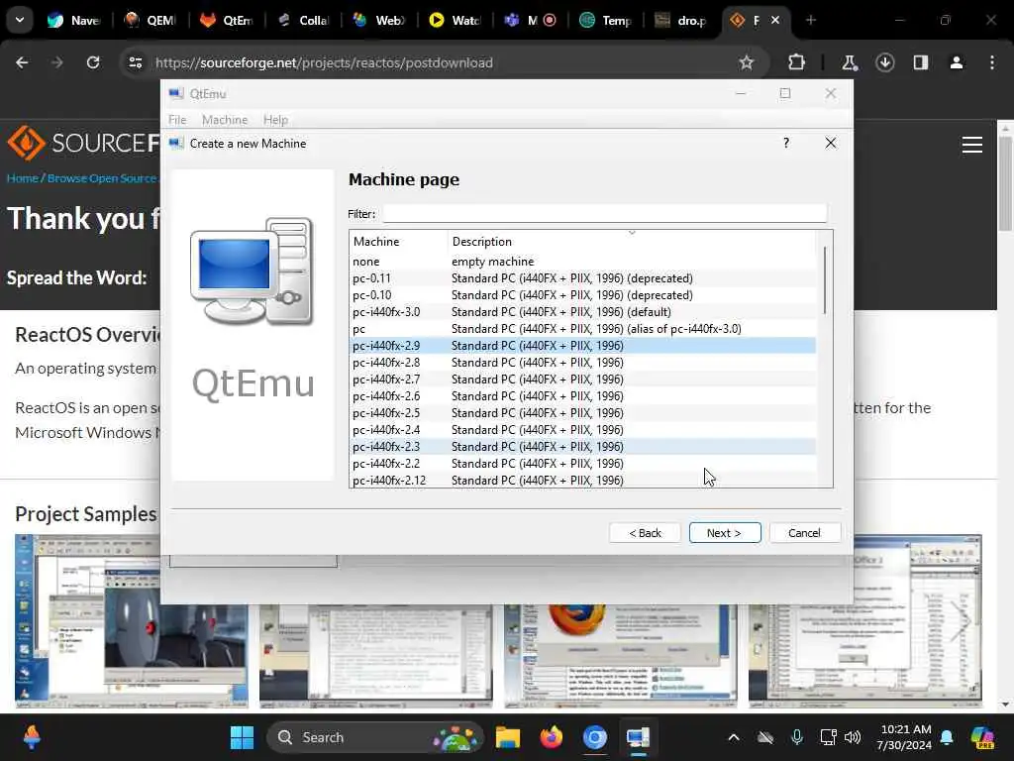Open Chromium browser from the taskbar
The width and height of the screenshot is (1014, 761).
(x=594, y=737)
